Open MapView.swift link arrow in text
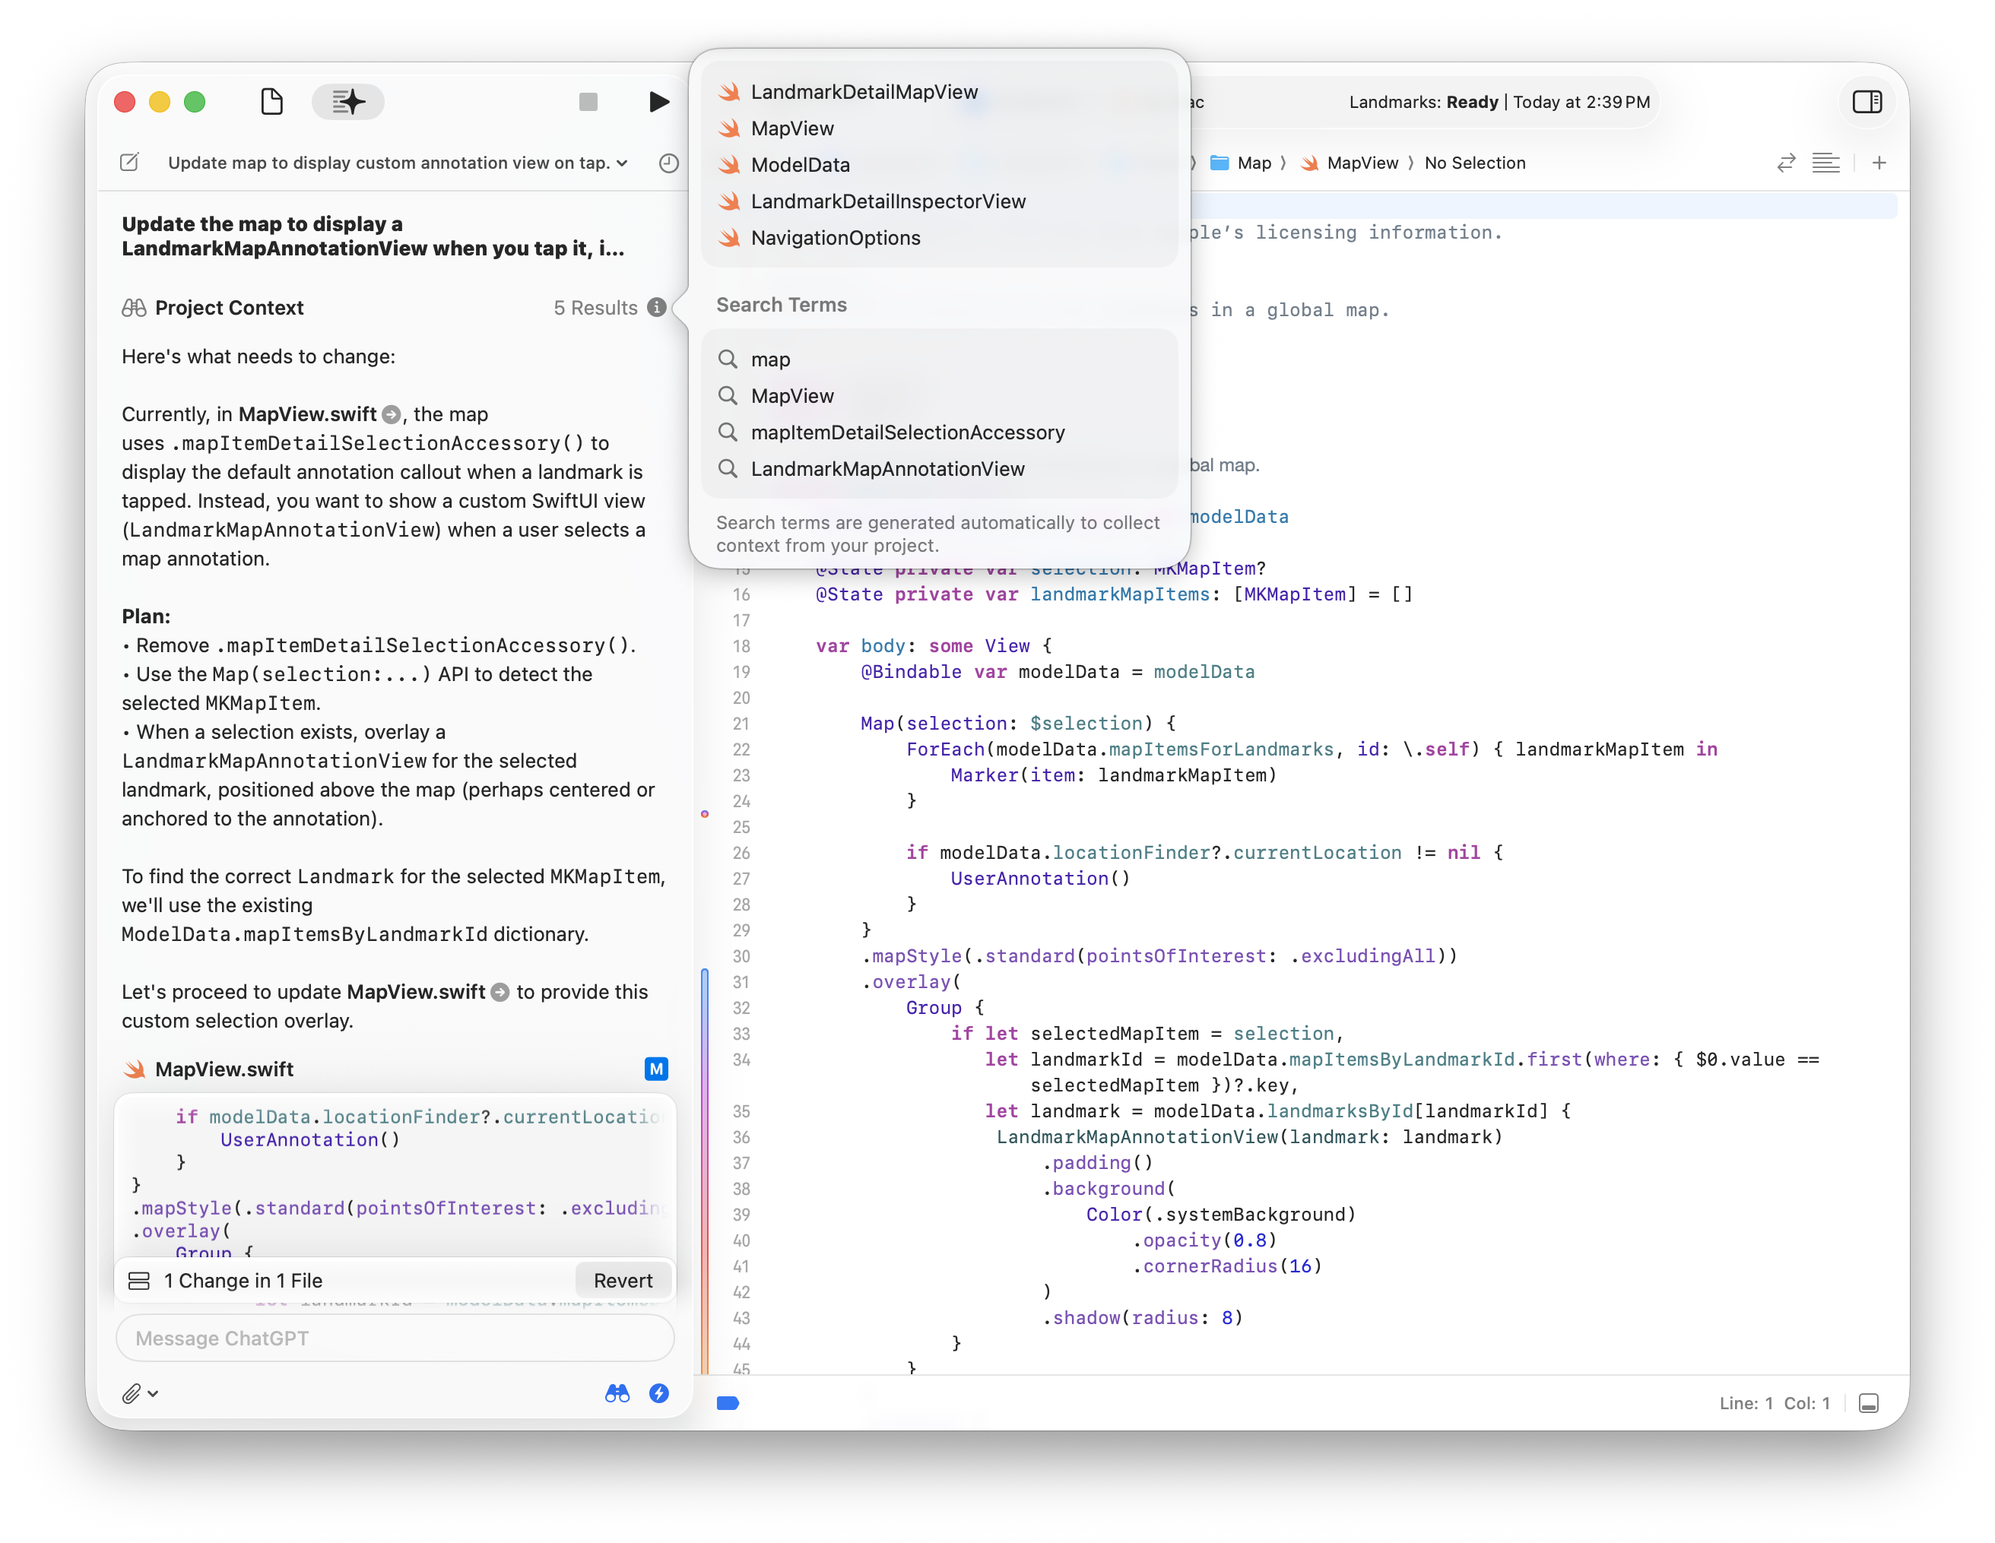This screenshot has height=1543, width=1995. [x=391, y=414]
